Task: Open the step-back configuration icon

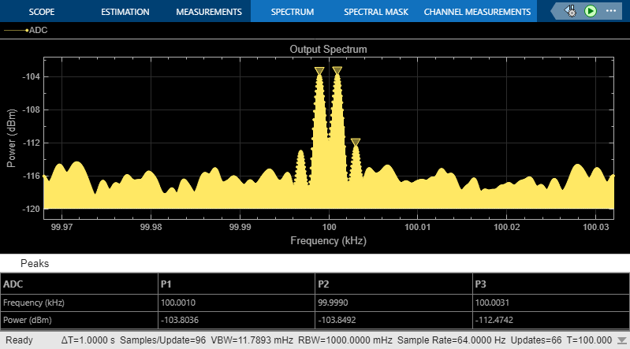Action: coord(570,11)
